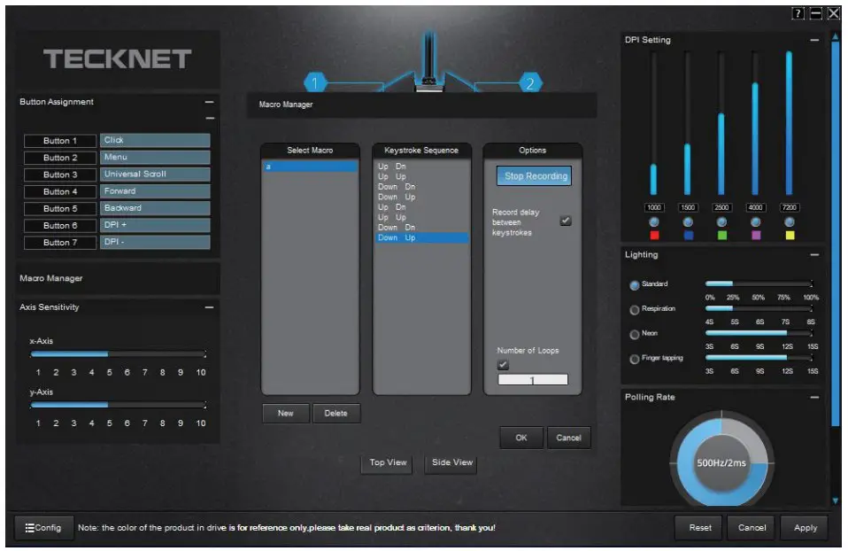Collapse the Button Assignment panel
Viewport: 848px width, 551px height.
209,101
